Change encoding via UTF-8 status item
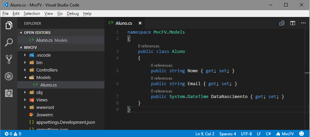 click(246, 134)
